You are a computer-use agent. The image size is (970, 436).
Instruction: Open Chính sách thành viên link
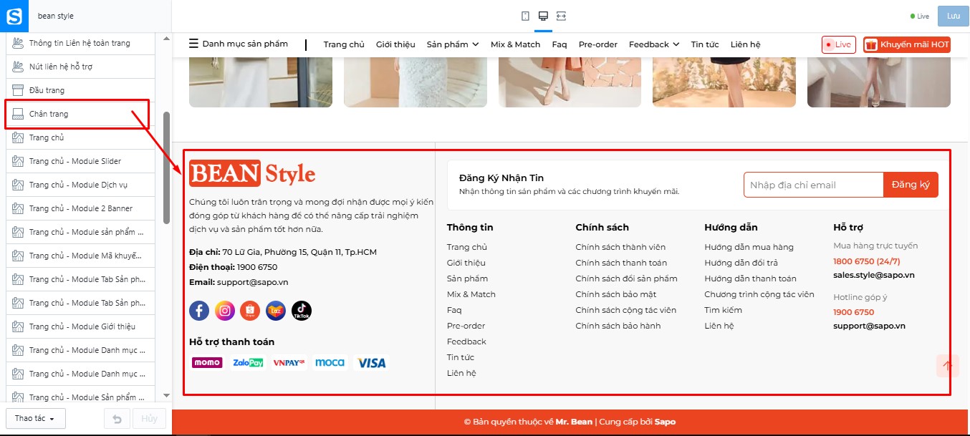click(620, 247)
